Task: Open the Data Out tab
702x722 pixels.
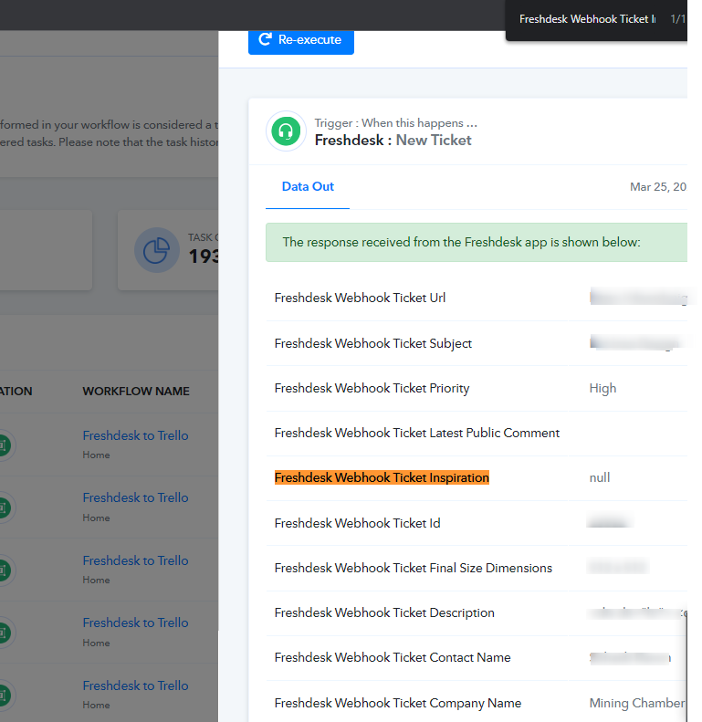Action: click(308, 186)
